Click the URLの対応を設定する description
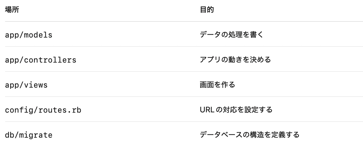This screenshot has height=146, width=363. point(236,110)
